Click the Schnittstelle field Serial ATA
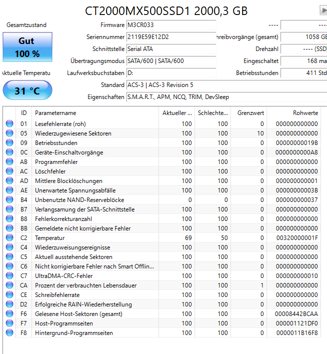 coord(171,49)
